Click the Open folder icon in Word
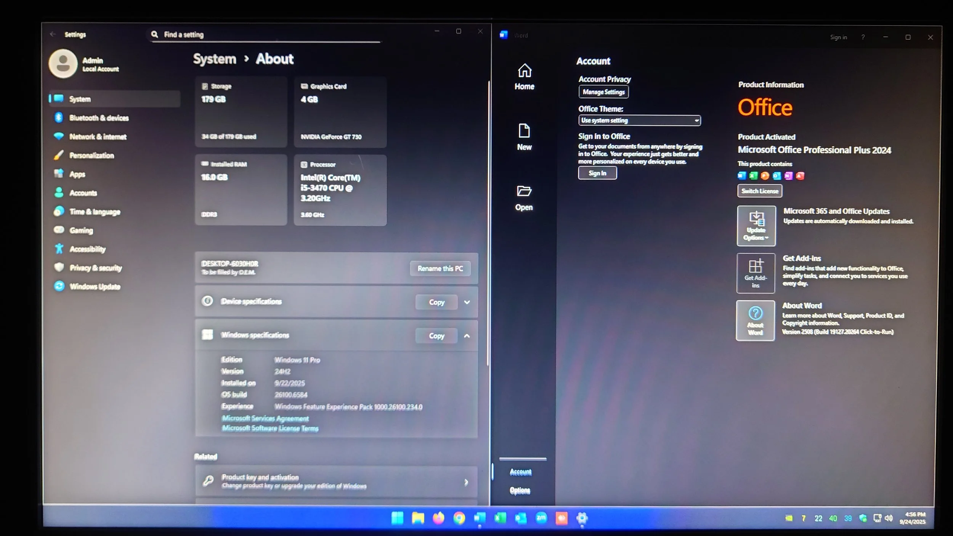 pyautogui.click(x=524, y=191)
